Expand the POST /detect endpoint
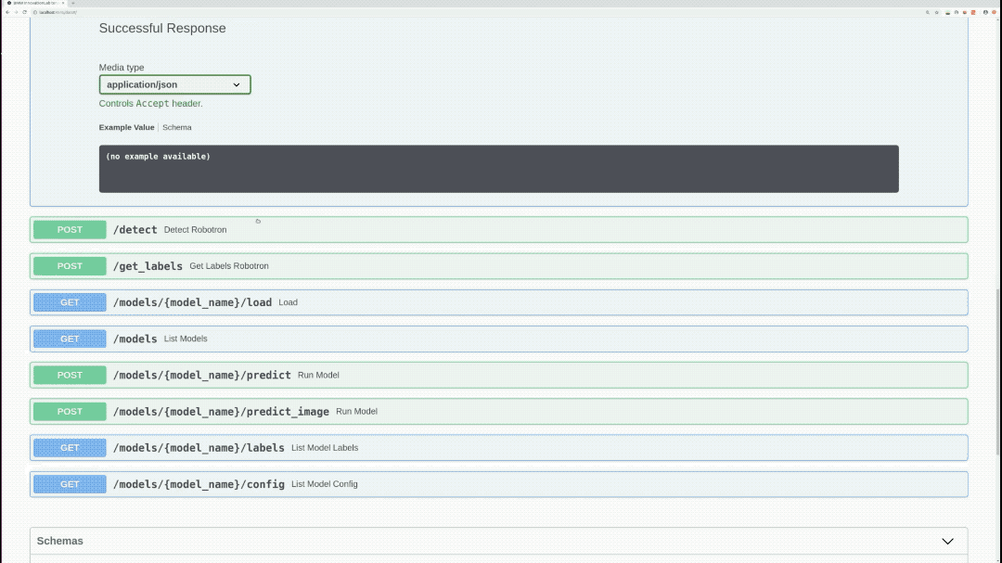Screen dimensions: 1002x563 coord(498,229)
